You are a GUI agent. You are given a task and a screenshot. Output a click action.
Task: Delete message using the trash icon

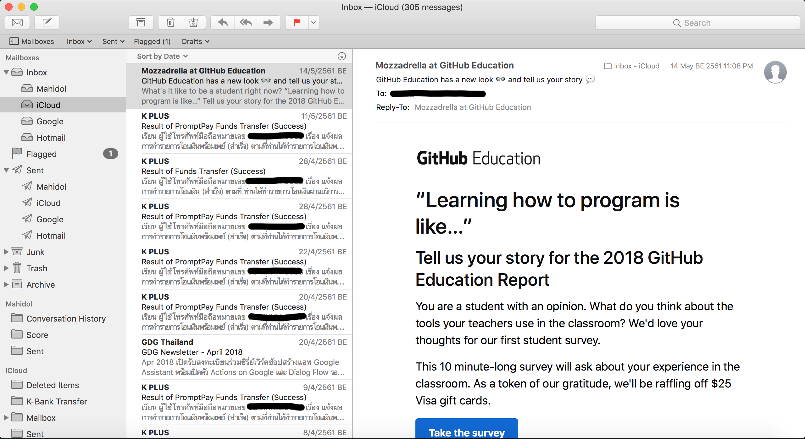click(x=170, y=23)
